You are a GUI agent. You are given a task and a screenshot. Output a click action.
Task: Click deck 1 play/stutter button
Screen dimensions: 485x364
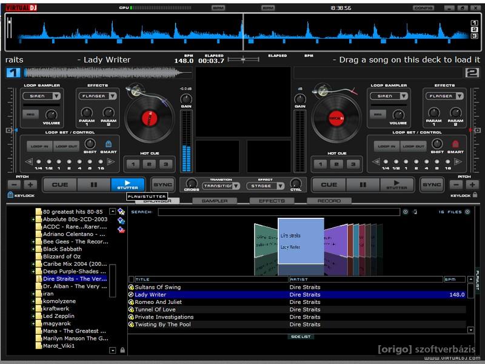click(x=127, y=184)
